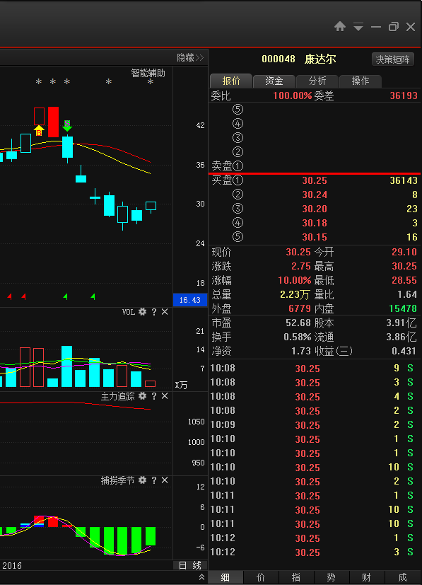
Task: Open 主力追踪 indicator settings gear
Action: [142, 396]
